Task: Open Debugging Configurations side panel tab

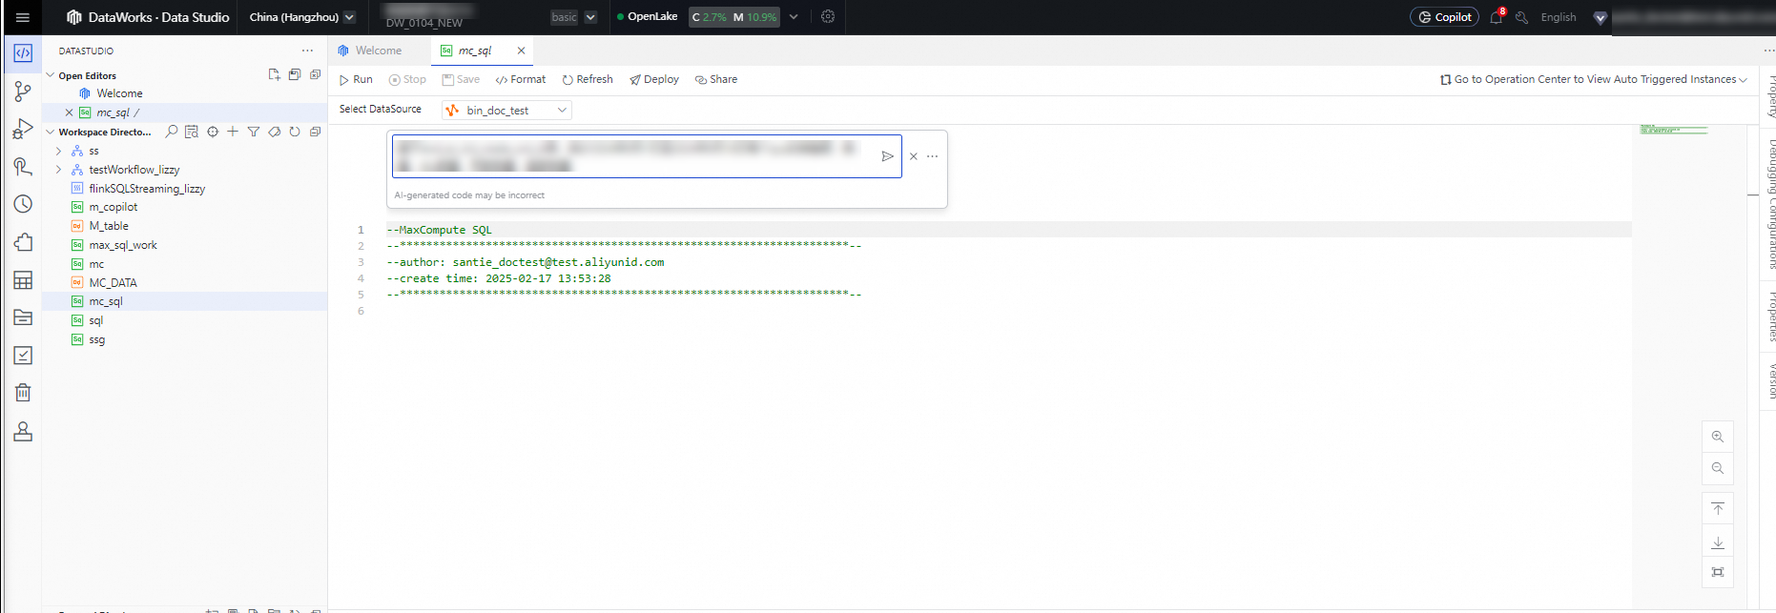Action: [1770, 203]
